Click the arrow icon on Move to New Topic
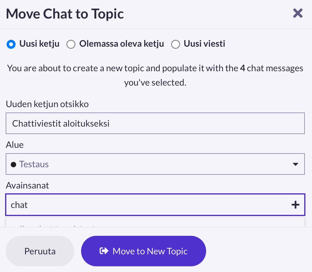Screen dimensions: 312x272 tap(104, 251)
